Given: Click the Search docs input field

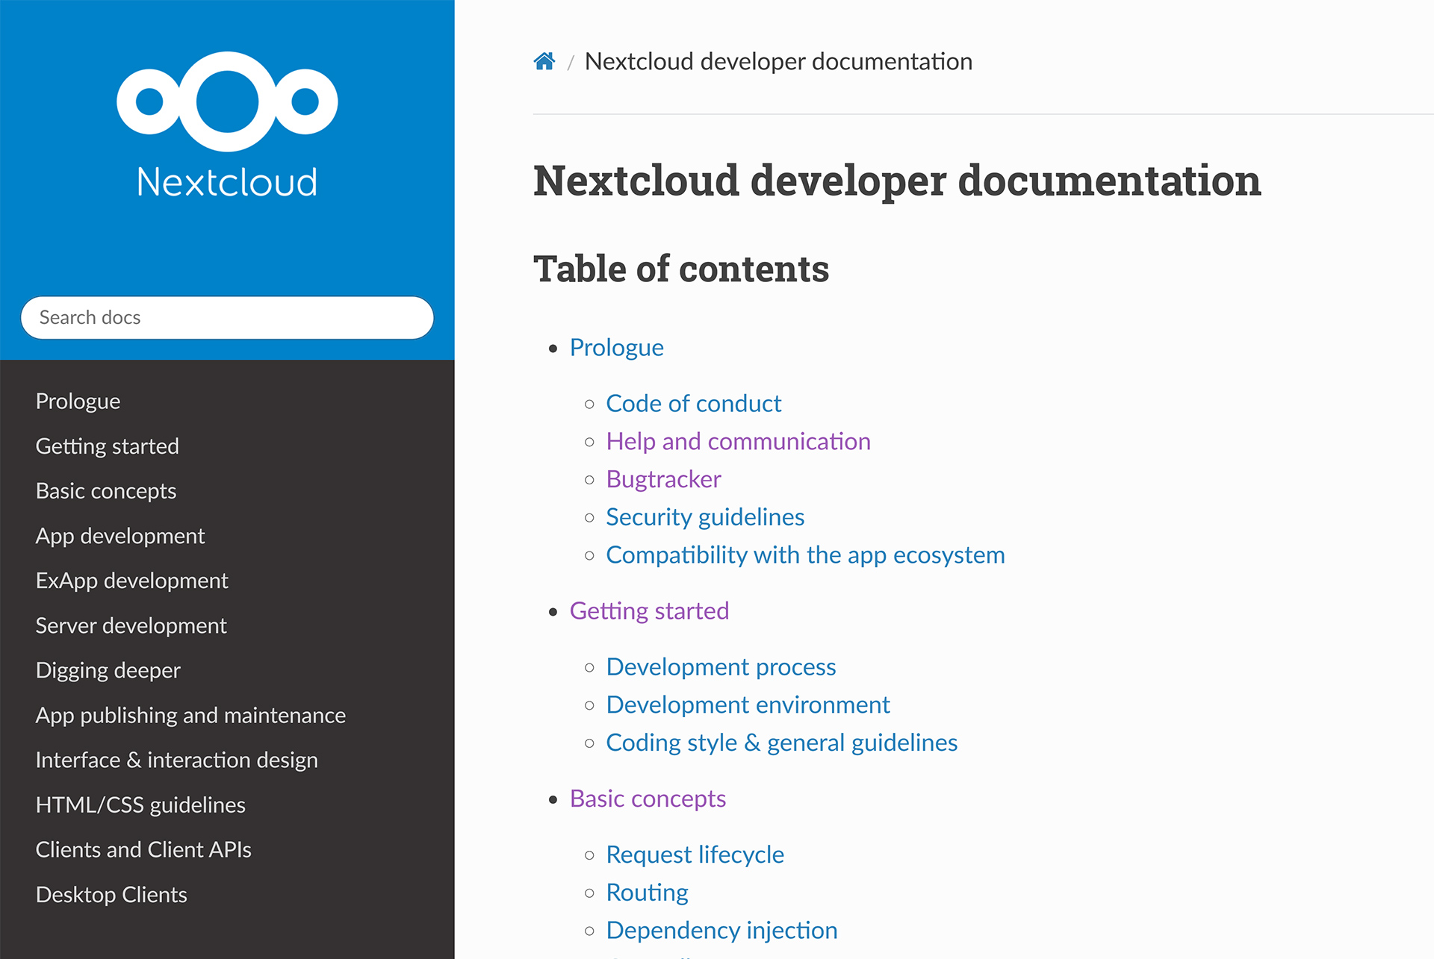Looking at the screenshot, I should coord(226,317).
